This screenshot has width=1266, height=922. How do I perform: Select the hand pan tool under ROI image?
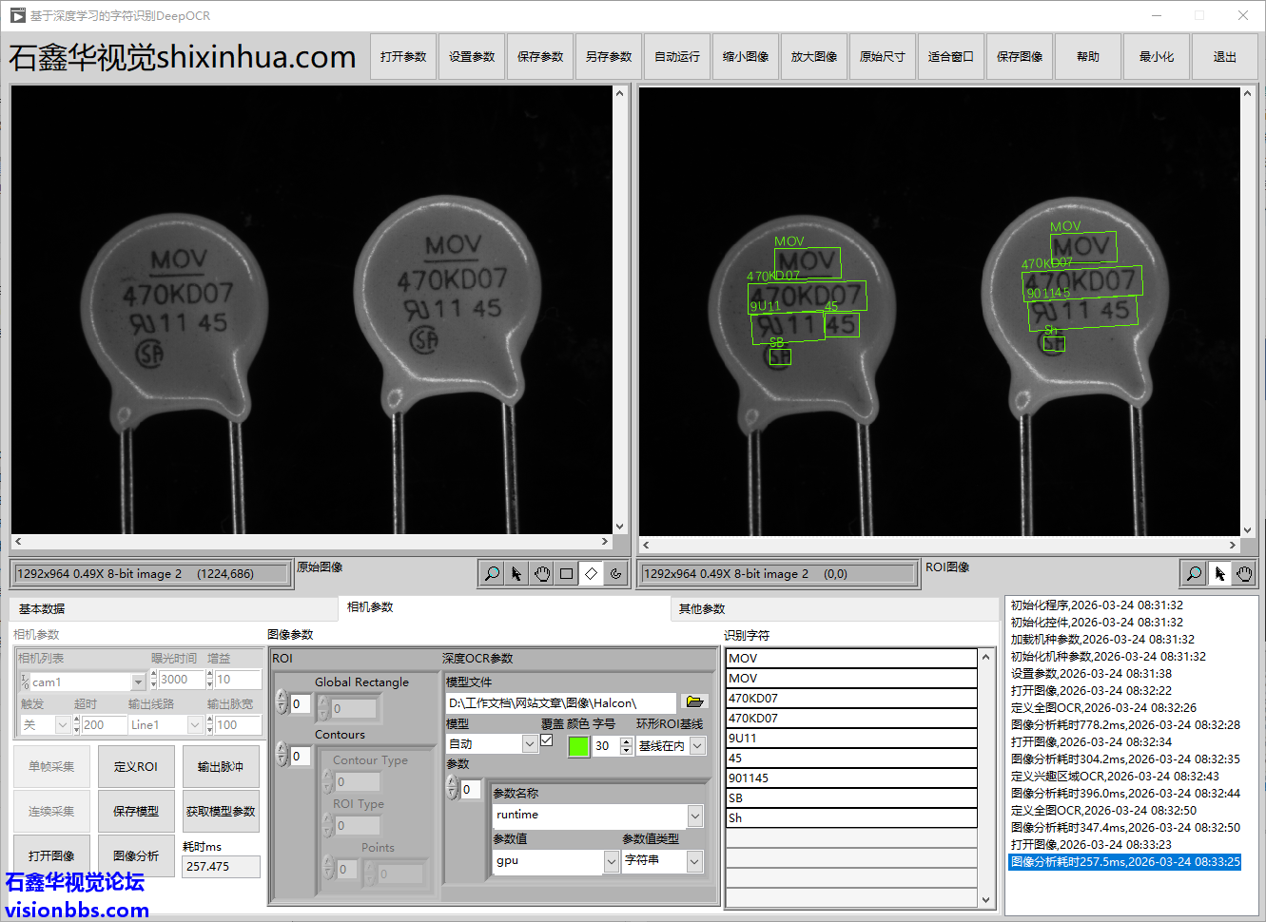click(1244, 573)
